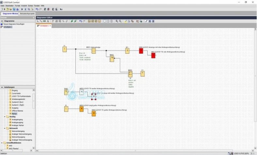The image size is (257, 155).
Task: Click the redo arrow in the main toolbar
Action: 40,9
